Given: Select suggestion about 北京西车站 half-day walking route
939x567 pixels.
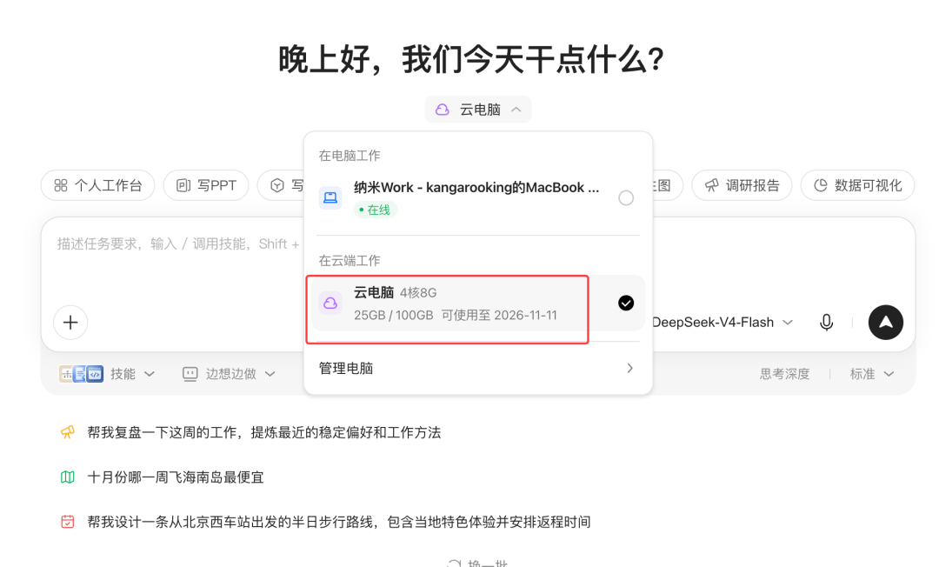Looking at the screenshot, I should pos(339,522).
